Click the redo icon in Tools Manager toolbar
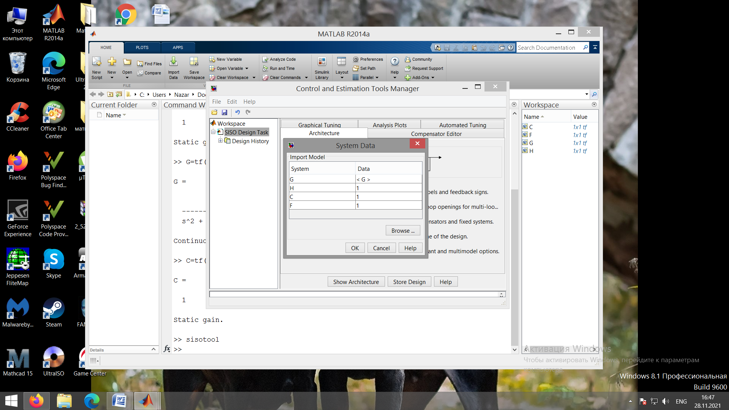Screen dimensions: 729x410 (x=248, y=112)
